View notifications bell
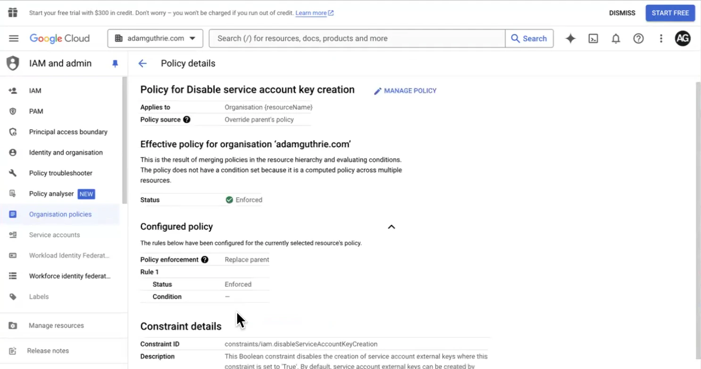This screenshot has height=369, width=701. click(616, 38)
